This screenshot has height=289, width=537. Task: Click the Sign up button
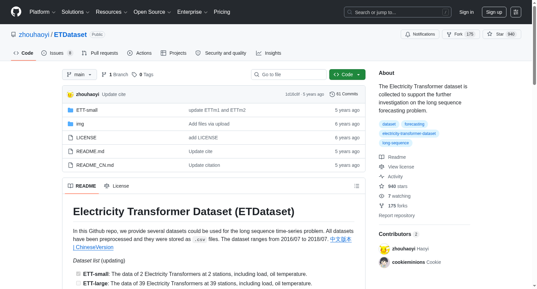pos(494,12)
